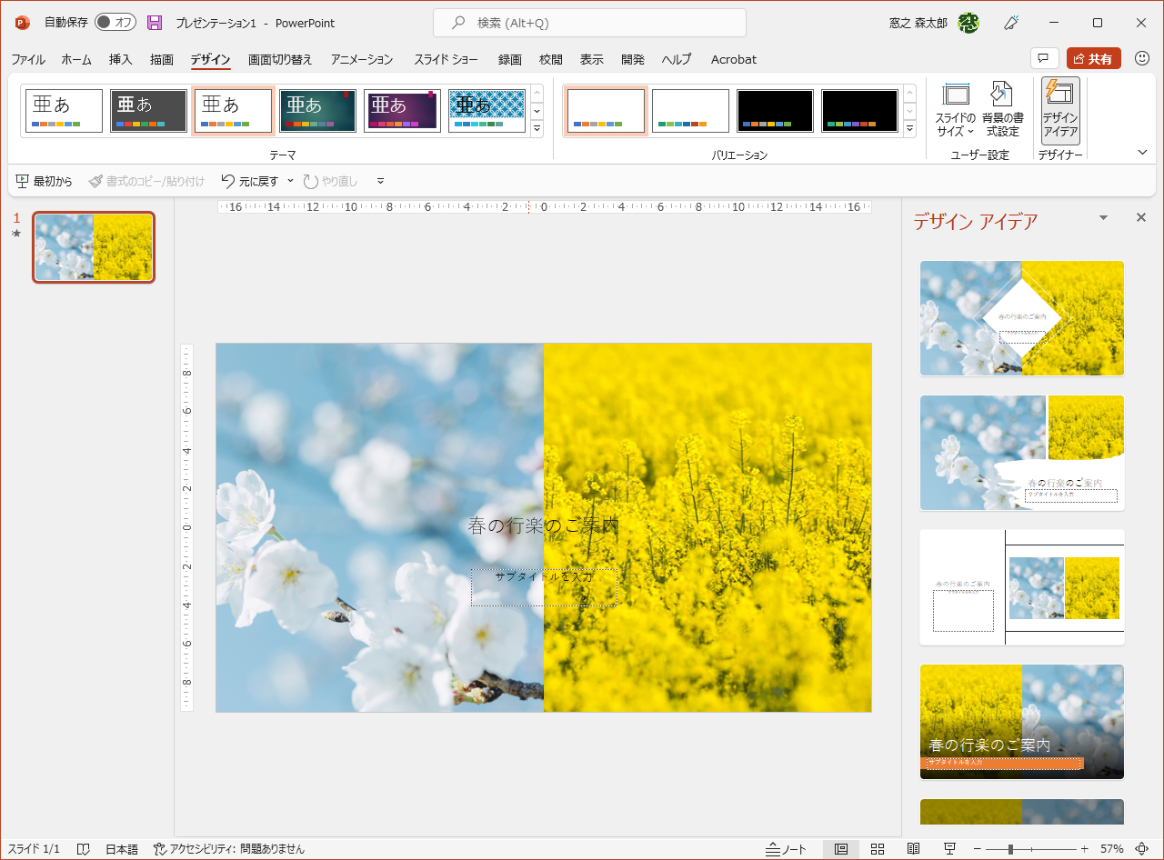Expand the variations gallery more button
This screenshot has height=860, width=1164.
(x=910, y=128)
